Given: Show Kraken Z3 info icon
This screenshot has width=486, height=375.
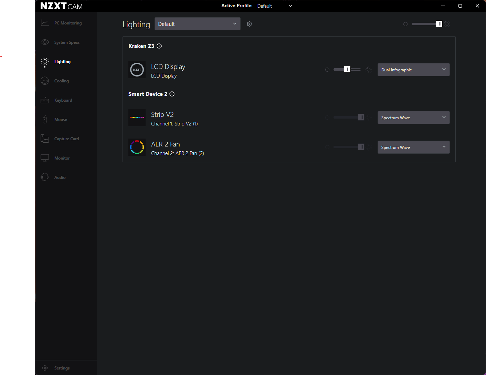Looking at the screenshot, I should pos(159,46).
